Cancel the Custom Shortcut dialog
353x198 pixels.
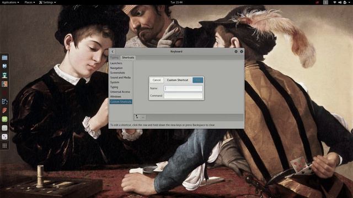coord(157,80)
